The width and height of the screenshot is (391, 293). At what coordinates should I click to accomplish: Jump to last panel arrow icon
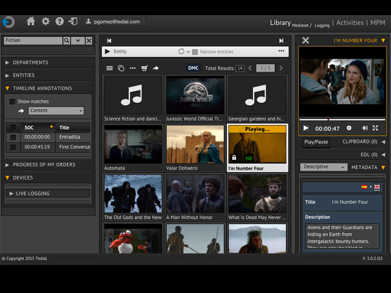[281, 41]
